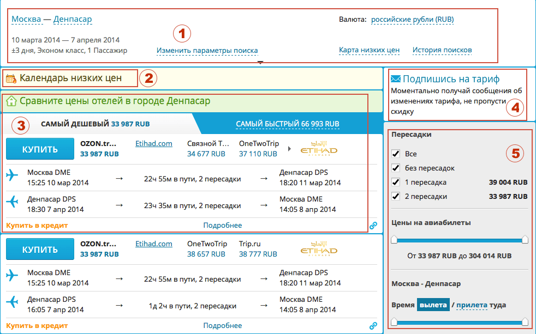Click the chain link icon in second result
536x334 pixels.
tap(373, 326)
